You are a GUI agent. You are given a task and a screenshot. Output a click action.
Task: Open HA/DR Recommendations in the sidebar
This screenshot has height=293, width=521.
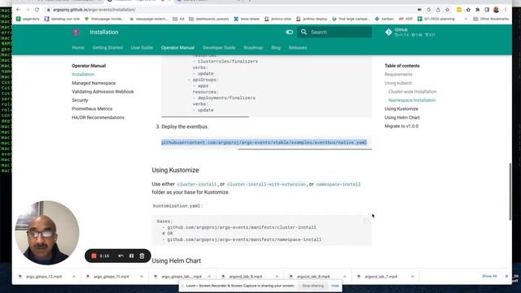tap(98, 117)
